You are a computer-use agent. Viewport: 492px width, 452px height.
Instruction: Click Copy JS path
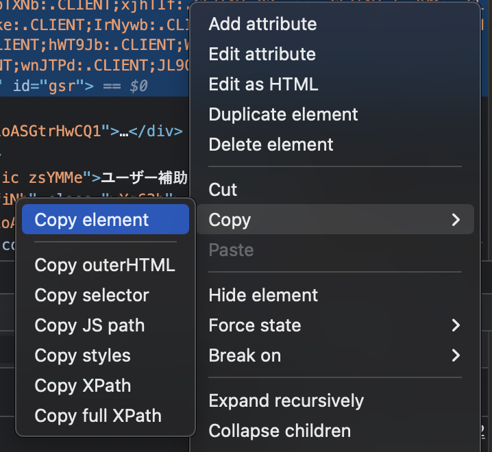point(106,325)
